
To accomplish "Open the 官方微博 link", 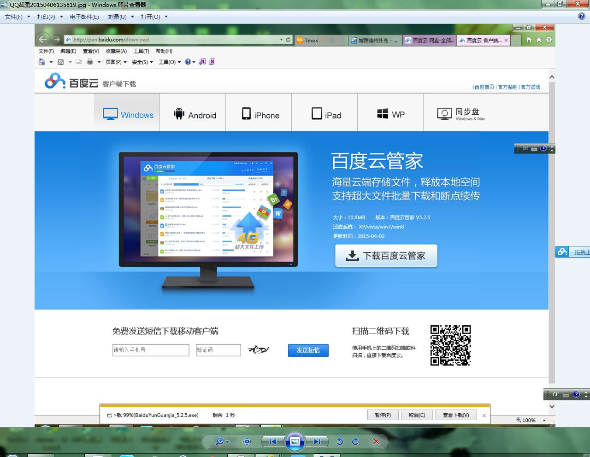I will coord(531,87).
